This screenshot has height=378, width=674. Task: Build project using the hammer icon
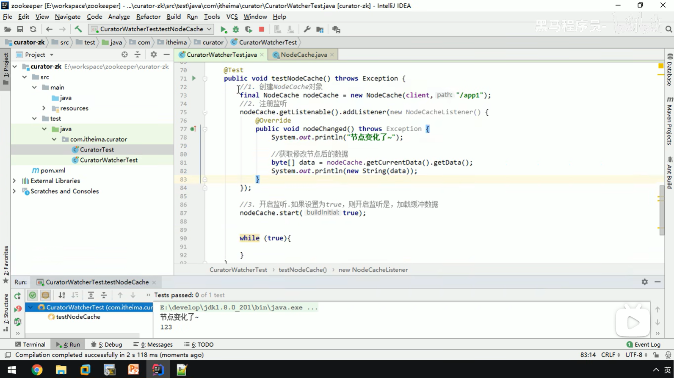click(x=78, y=29)
